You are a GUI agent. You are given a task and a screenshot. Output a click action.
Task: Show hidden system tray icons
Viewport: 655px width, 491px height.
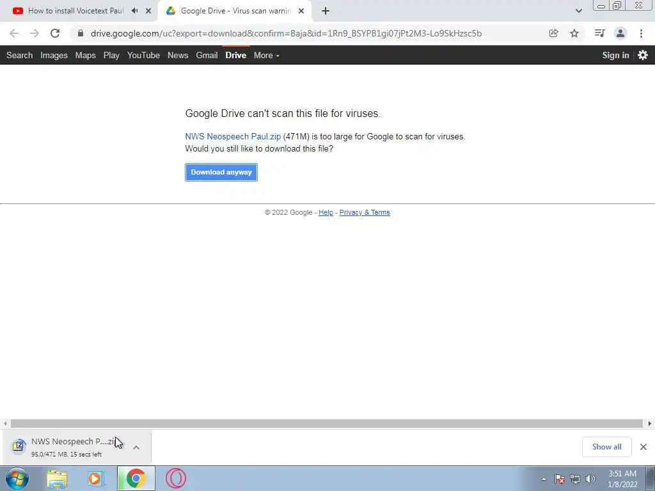pos(544,479)
